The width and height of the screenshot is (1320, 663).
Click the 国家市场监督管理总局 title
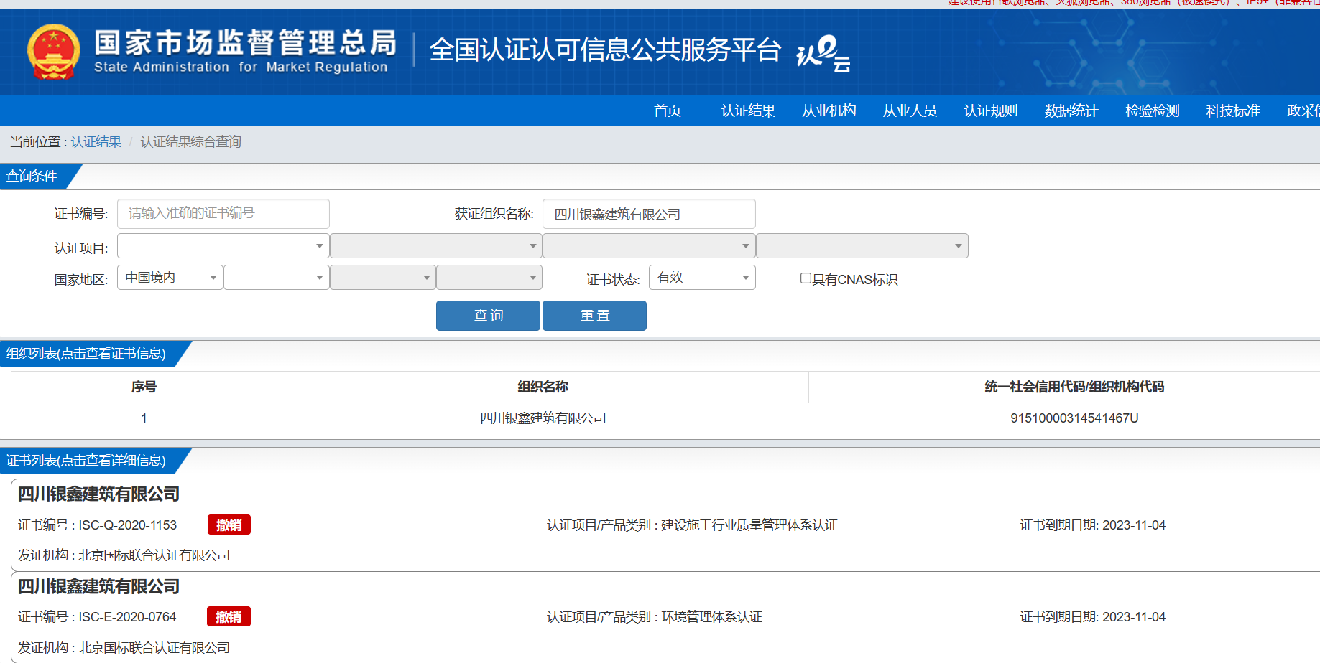tap(245, 42)
